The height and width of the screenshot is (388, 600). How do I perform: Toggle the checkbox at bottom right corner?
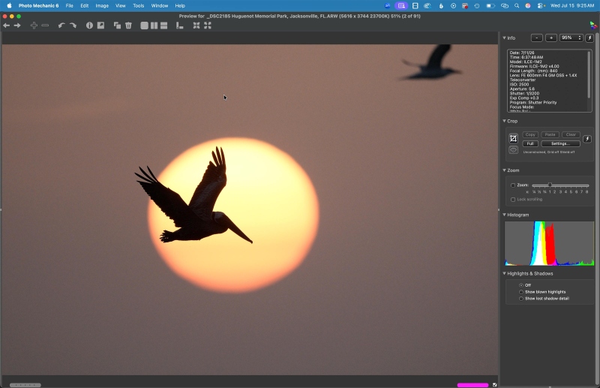tap(494, 384)
